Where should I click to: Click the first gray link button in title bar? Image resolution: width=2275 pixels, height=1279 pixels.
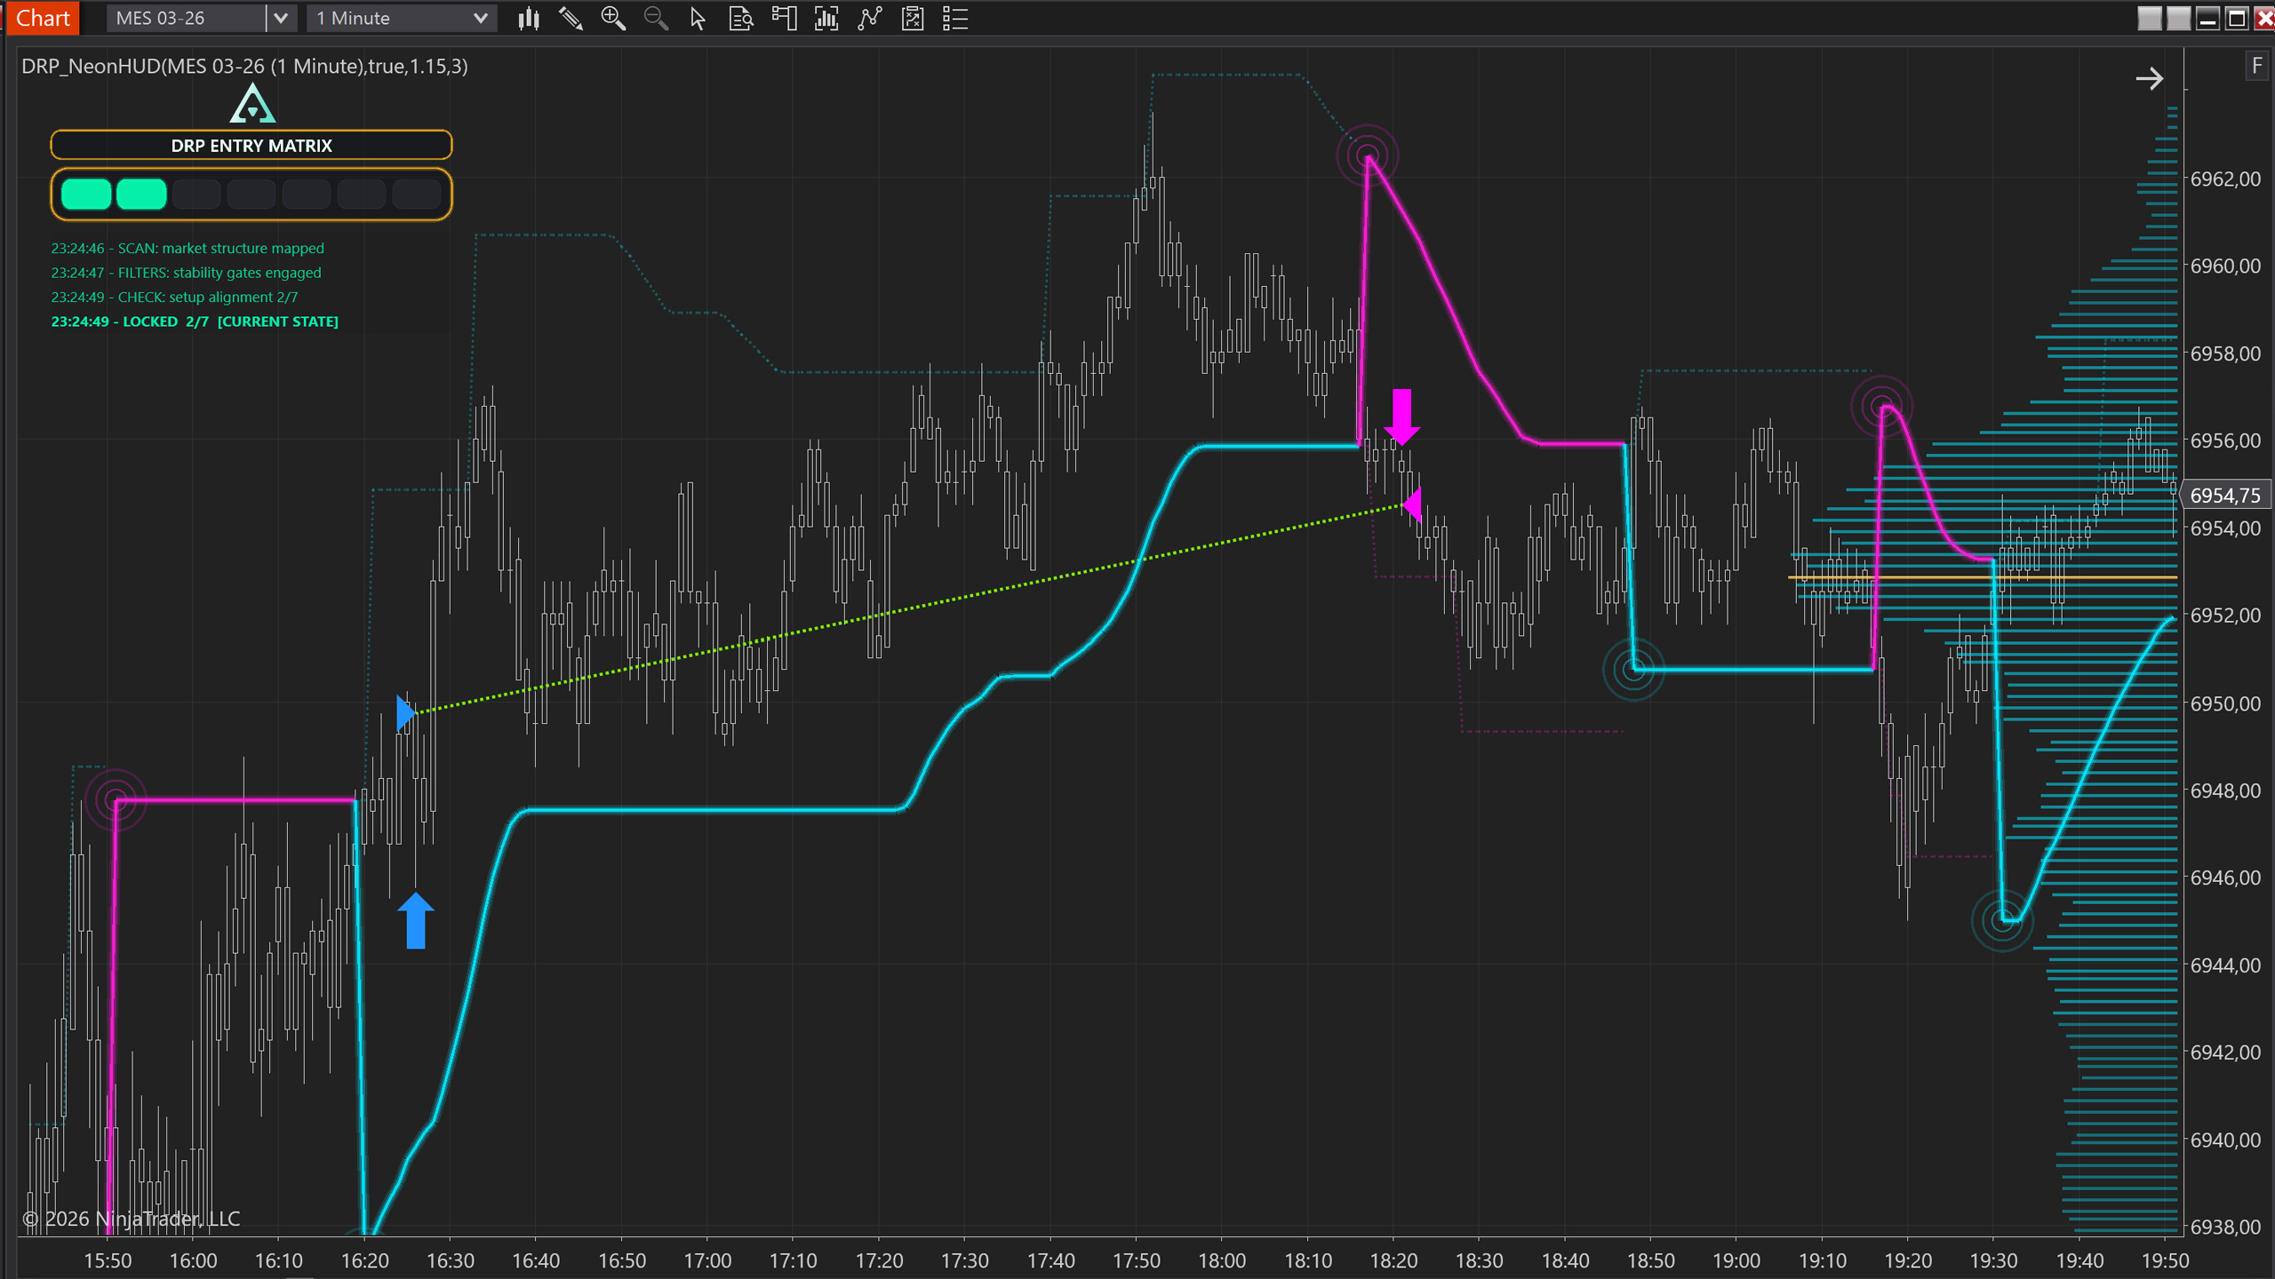2149,18
